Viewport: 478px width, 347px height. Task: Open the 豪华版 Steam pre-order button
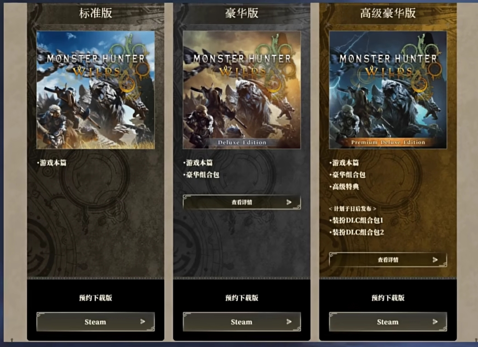(242, 322)
